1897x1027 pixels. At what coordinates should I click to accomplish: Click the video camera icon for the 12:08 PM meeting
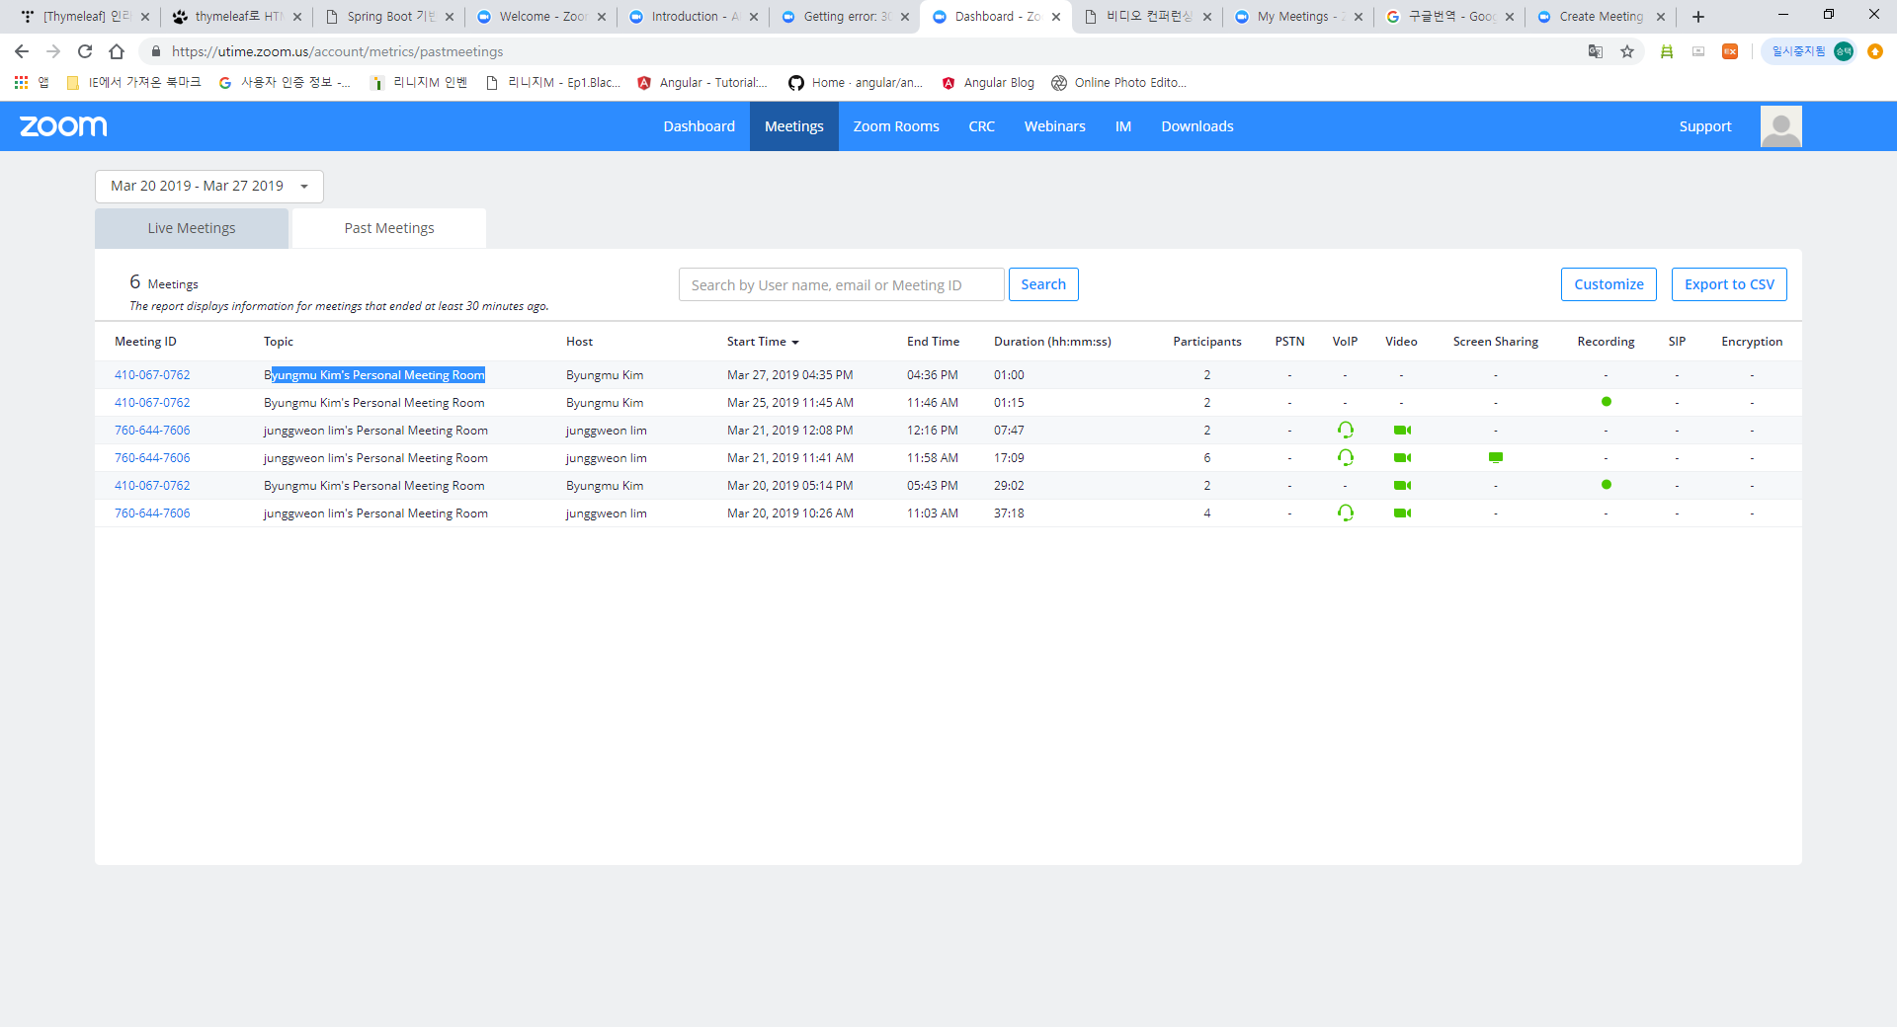(1402, 430)
